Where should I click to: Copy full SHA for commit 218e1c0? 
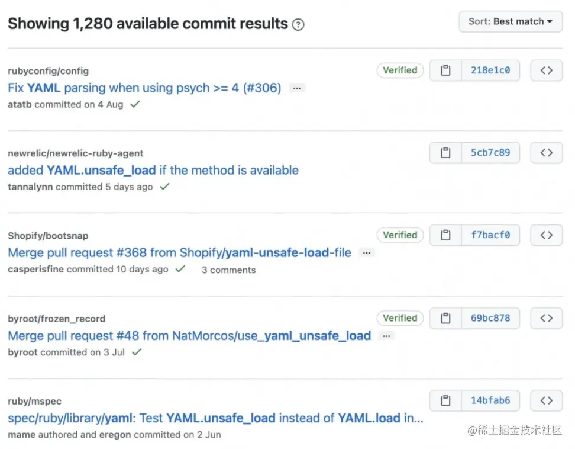[x=445, y=70]
